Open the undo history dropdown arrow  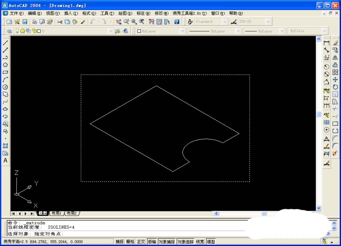[x=99, y=22]
